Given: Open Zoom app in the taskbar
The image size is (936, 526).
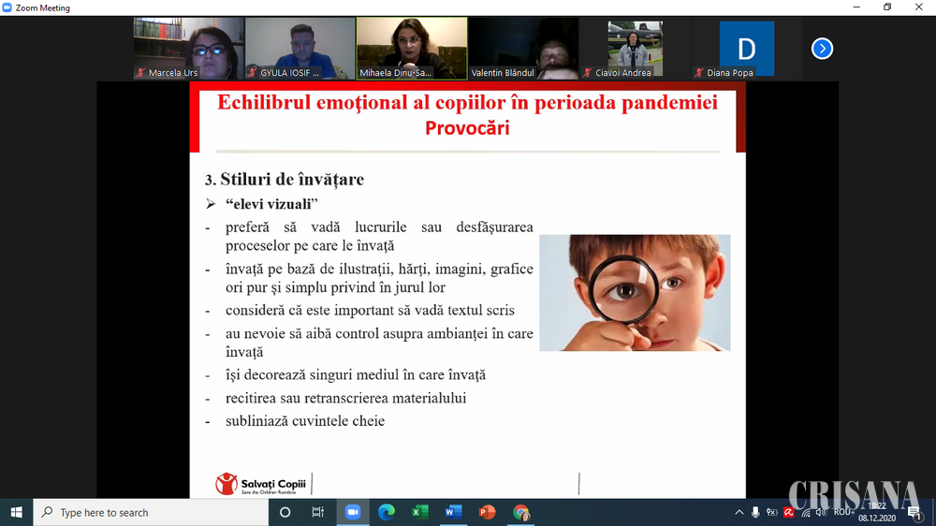Looking at the screenshot, I should [x=353, y=512].
